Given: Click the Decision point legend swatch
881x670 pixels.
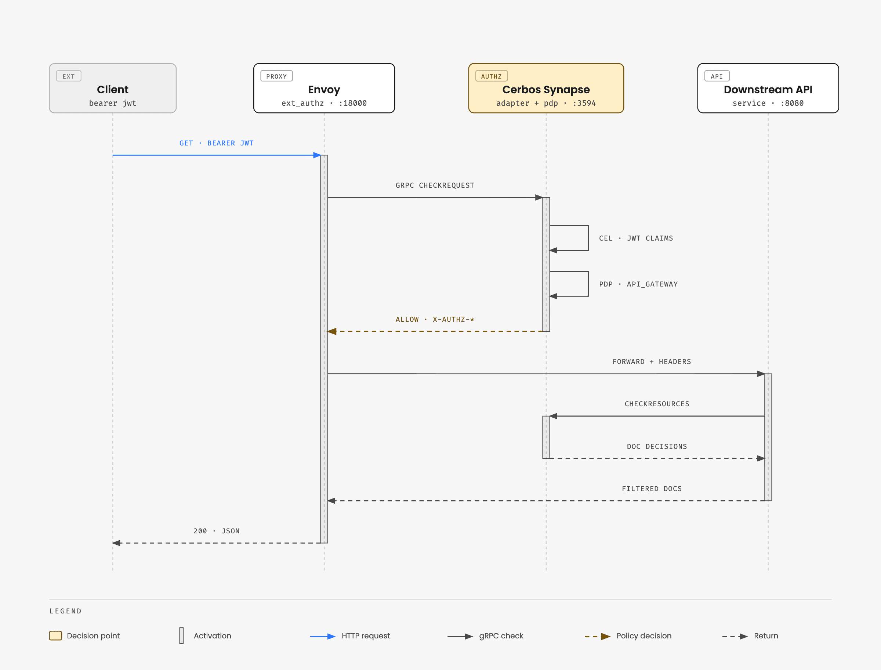Looking at the screenshot, I should tap(55, 636).
